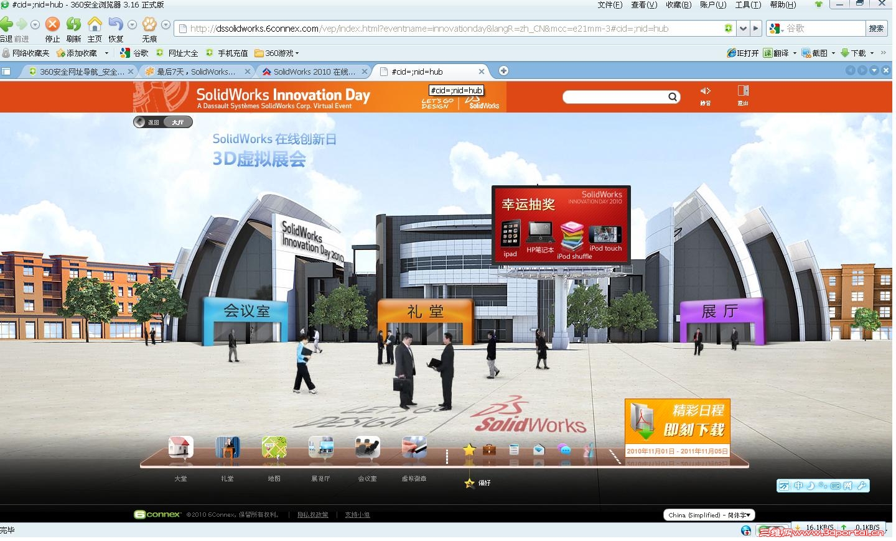Open the 360游戏 bookmarks folder dropdown
The width and height of the screenshot is (896, 541).
(277, 53)
